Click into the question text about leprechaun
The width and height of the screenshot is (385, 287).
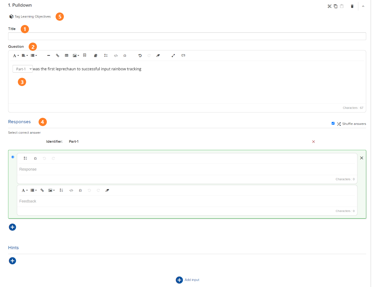87,69
